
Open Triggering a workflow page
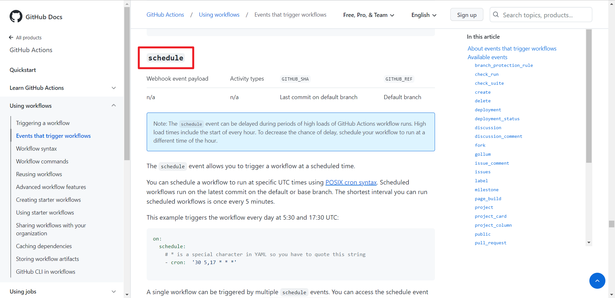pos(43,123)
